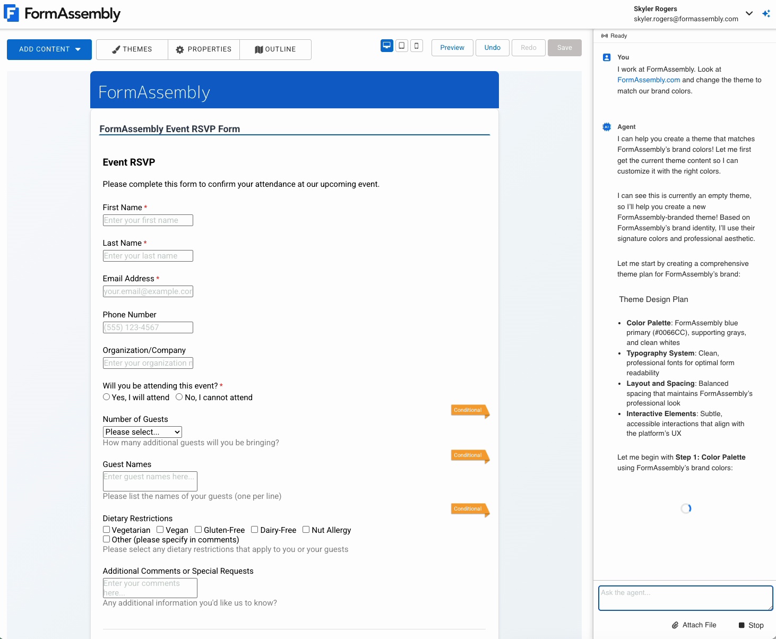Click 'Will you be attending this event?' label
This screenshot has height=639, width=776.
click(x=160, y=386)
